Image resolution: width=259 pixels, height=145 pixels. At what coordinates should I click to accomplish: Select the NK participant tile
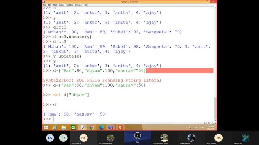pos(219,138)
